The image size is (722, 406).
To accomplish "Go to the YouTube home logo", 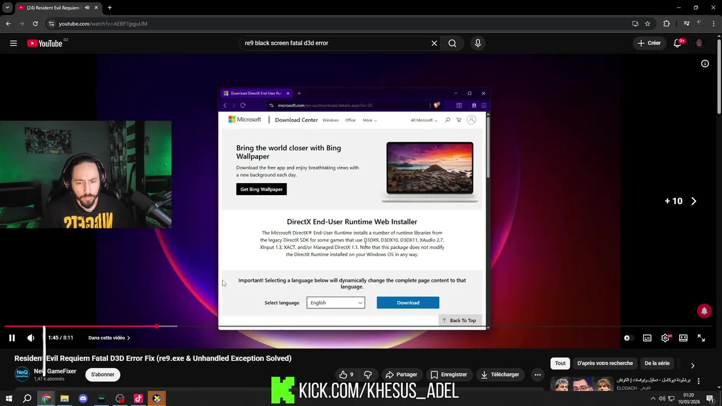I will 45,43.
